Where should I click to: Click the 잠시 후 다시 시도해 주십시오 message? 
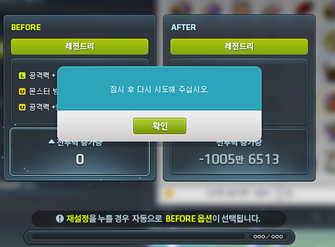click(x=159, y=89)
